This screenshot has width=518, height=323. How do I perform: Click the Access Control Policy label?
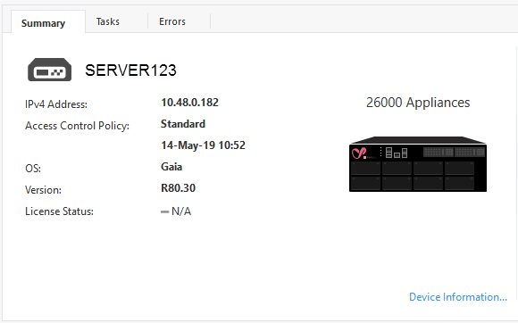[78, 126]
